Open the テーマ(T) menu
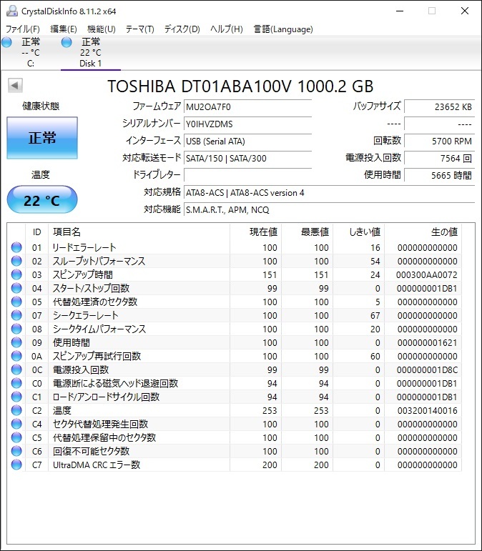The height and width of the screenshot is (551, 482). 139,29
